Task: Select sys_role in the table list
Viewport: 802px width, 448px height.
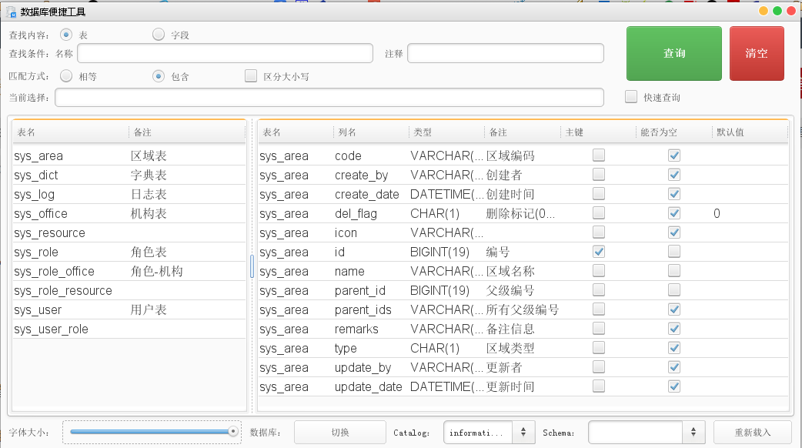Action: (x=129, y=252)
